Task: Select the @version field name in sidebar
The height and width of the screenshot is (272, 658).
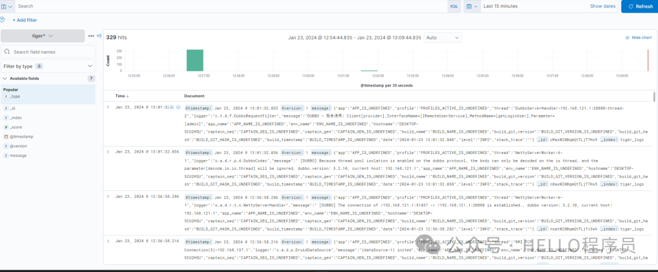Action: [x=18, y=146]
